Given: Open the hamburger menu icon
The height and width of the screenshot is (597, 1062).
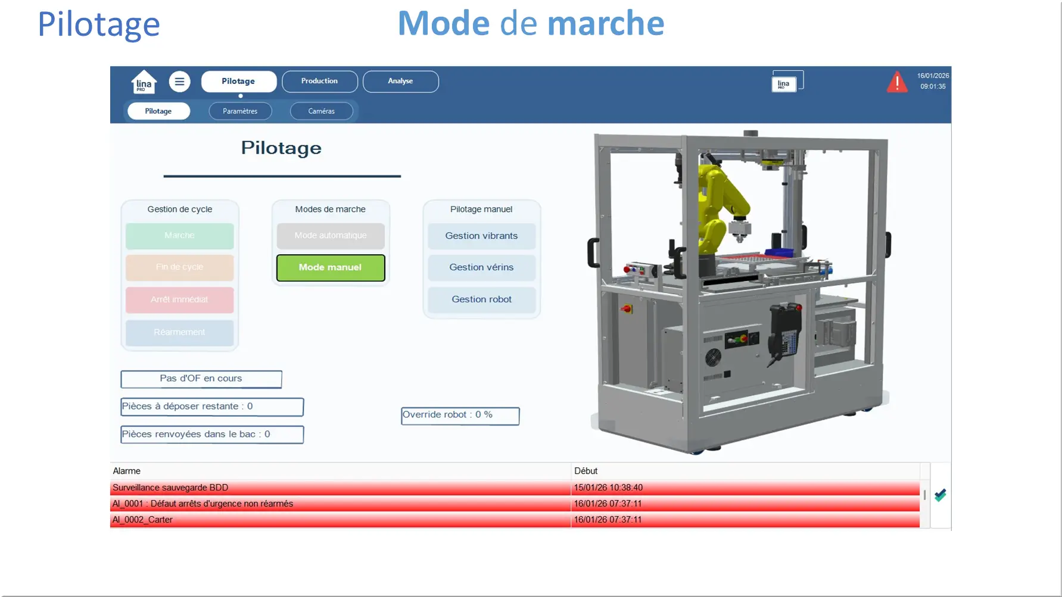Looking at the screenshot, I should tap(179, 82).
